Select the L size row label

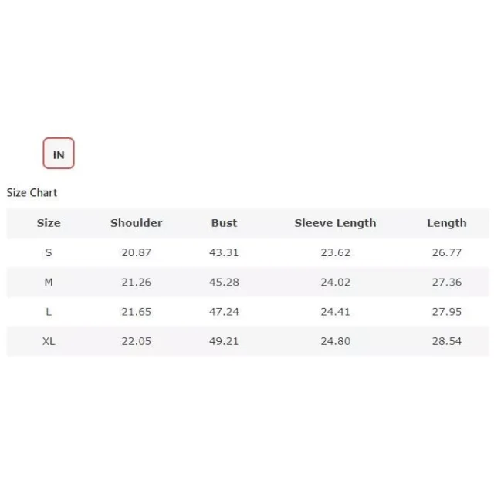[x=49, y=311]
